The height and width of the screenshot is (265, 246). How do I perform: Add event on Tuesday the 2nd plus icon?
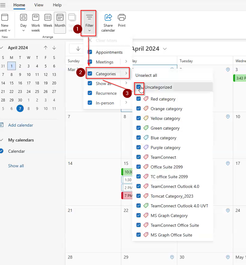tap(228, 70)
